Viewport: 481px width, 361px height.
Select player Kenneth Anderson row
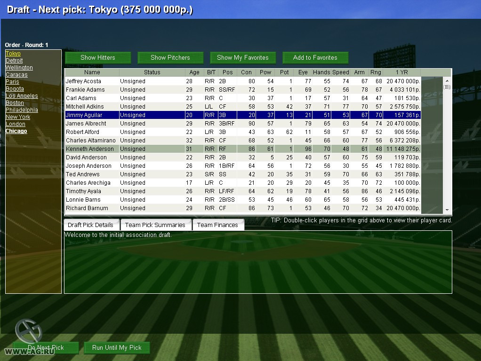point(243,149)
